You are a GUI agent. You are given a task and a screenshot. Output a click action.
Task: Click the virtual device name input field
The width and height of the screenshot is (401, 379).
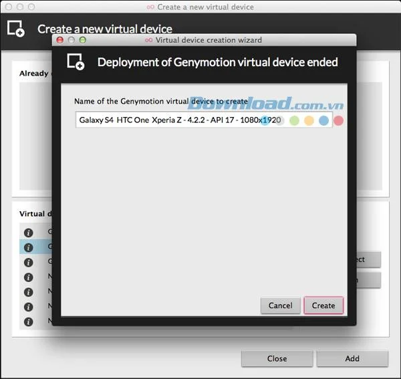point(204,120)
